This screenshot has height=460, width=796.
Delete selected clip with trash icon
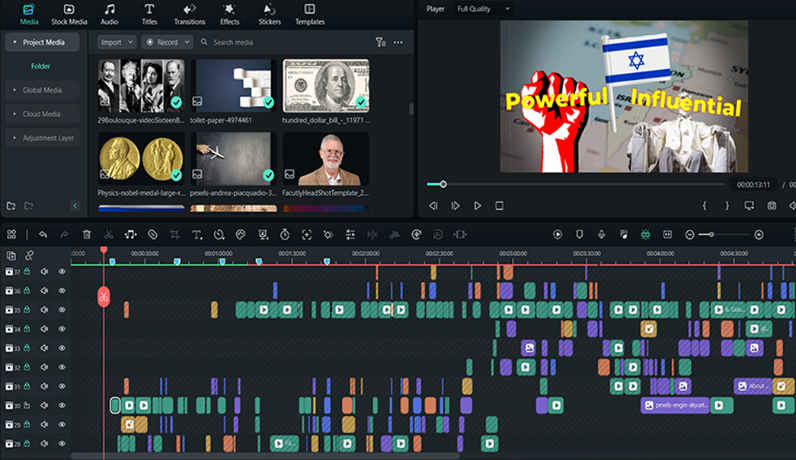pyautogui.click(x=87, y=235)
